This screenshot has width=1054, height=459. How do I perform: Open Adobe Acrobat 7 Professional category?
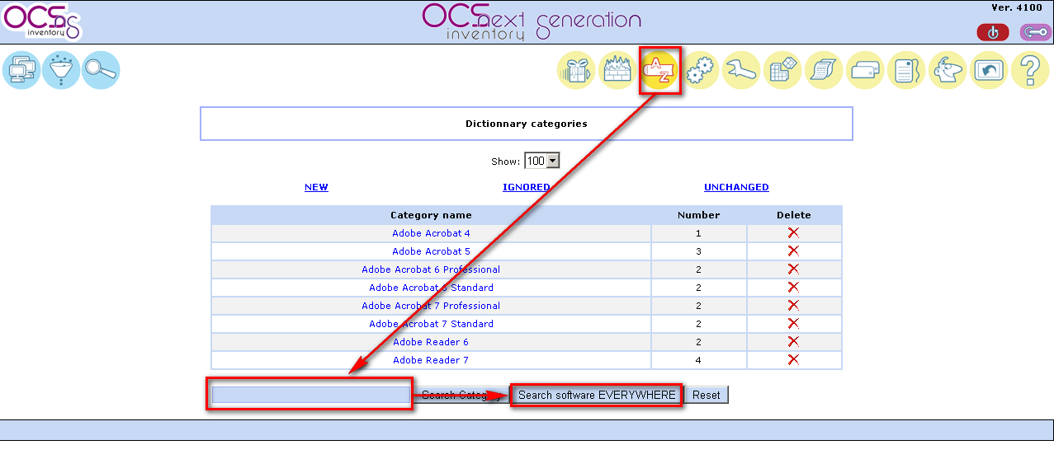(431, 306)
